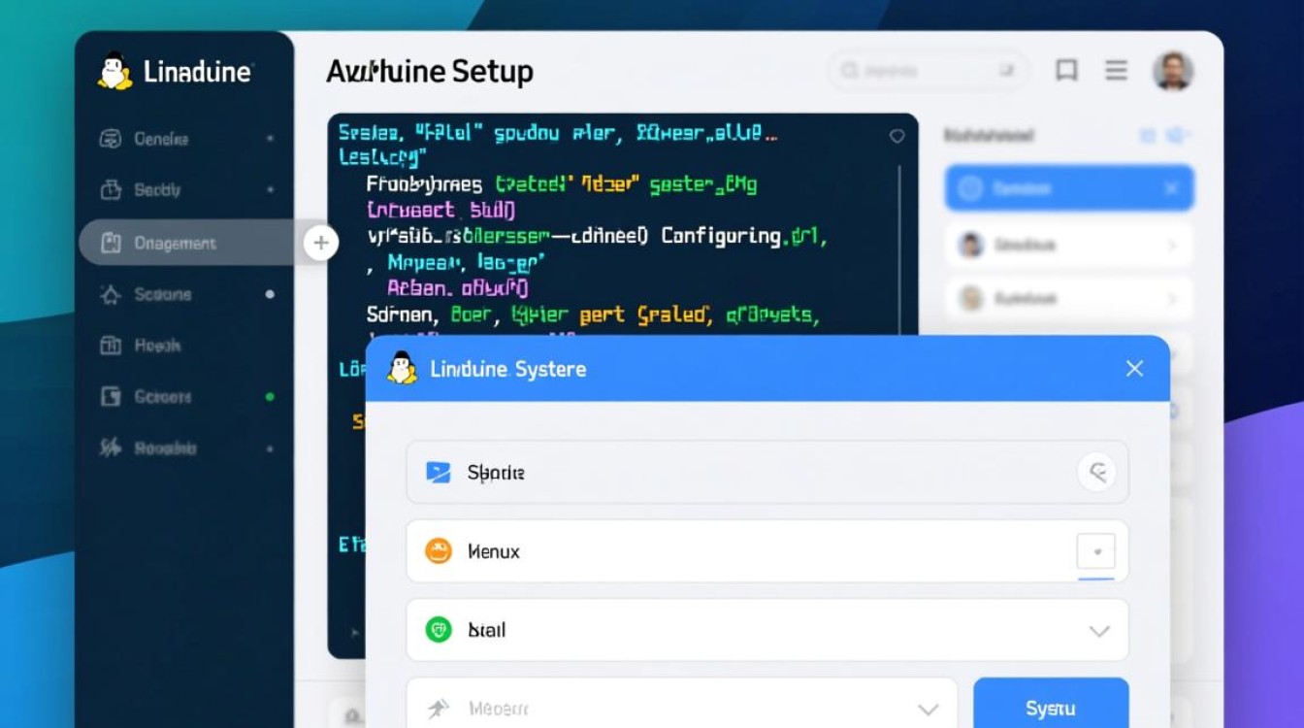1304x728 pixels.
Task: Click the green shield icon in Mail row
Action: tap(439, 630)
